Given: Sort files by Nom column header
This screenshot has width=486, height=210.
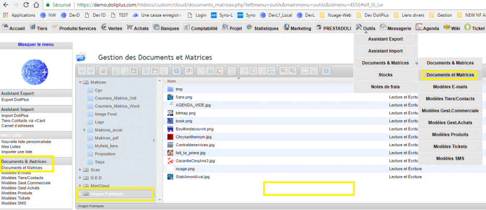Looking at the screenshot, I should 172,81.
